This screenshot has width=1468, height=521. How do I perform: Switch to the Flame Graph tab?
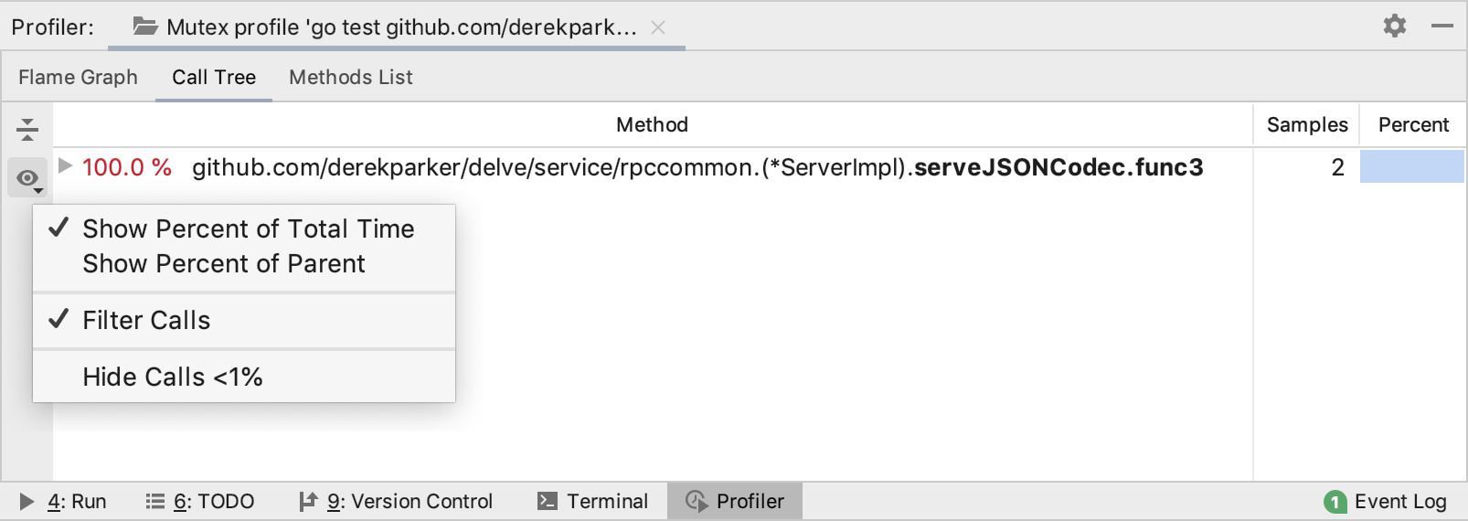[78, 77]
